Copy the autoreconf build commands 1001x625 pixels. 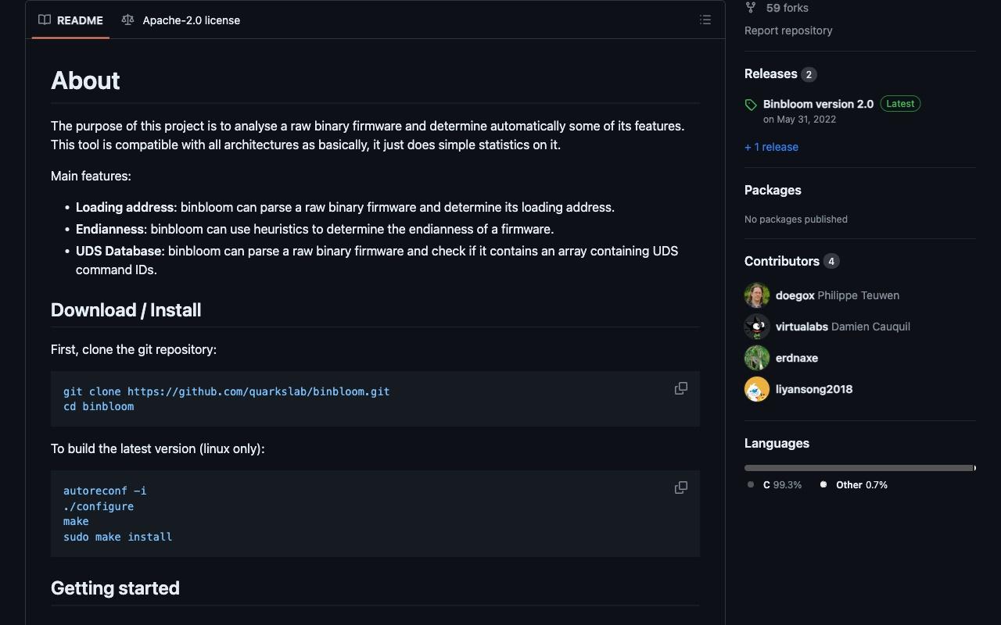tap(681, 487)
